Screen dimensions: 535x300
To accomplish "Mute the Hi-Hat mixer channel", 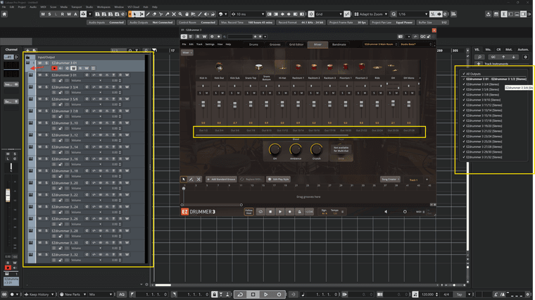I will tap(286, 93).
